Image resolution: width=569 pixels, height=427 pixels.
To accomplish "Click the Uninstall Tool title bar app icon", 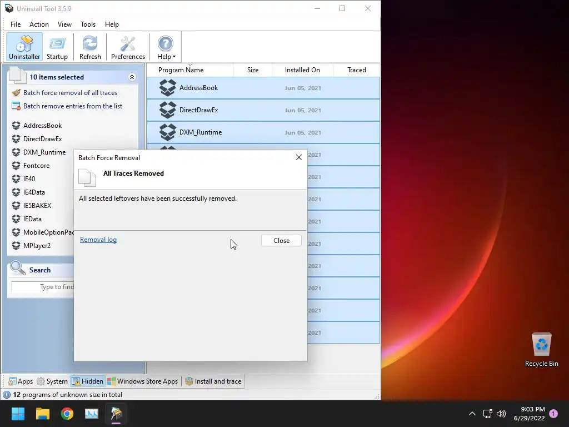I will [9, 8].
